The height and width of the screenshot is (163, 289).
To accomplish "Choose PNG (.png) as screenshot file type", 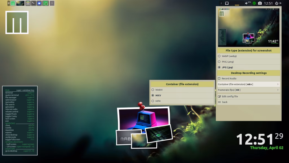I will pos(219,62).
